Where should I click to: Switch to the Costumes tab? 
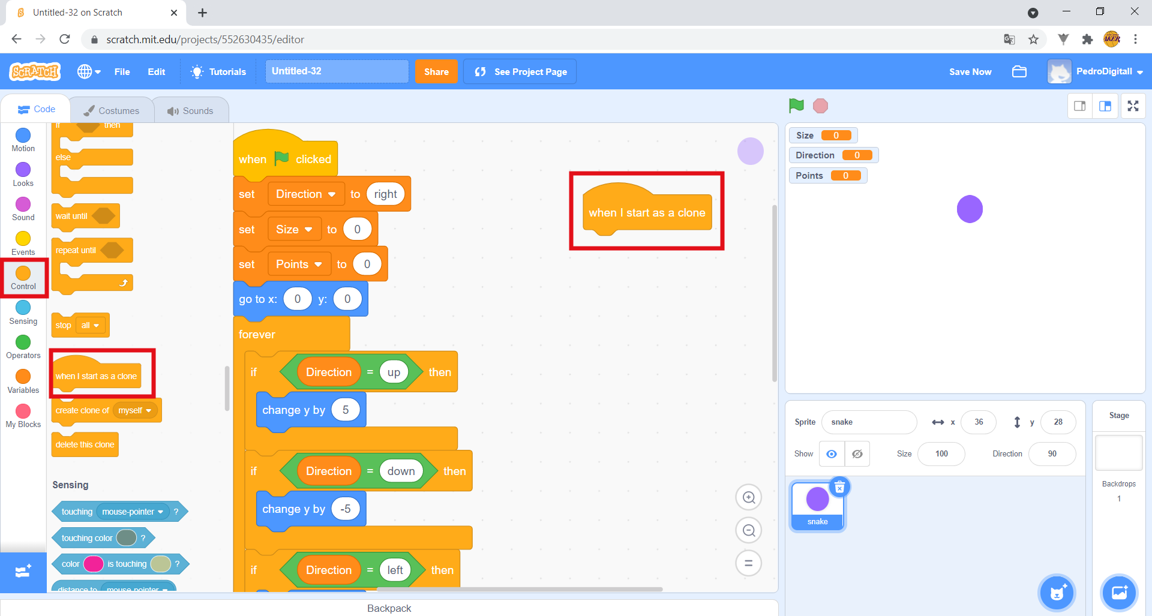click(112, 110)
